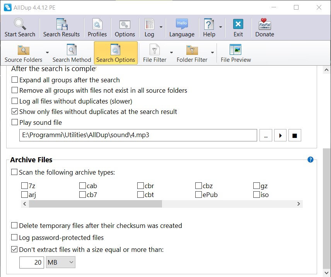Expand the Folder Filter dropdown arrow
This screenshot has height=277, width=331.
click(212, 53)
